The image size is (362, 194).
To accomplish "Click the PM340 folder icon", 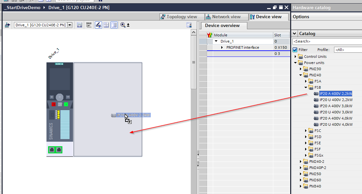I will point(306,187).
